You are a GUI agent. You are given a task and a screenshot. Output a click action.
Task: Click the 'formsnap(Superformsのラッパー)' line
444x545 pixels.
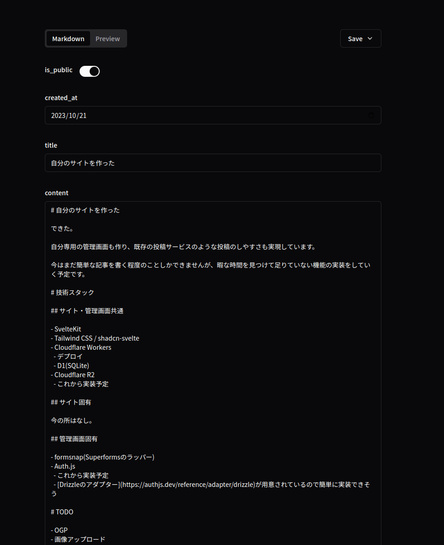point(104,457)
